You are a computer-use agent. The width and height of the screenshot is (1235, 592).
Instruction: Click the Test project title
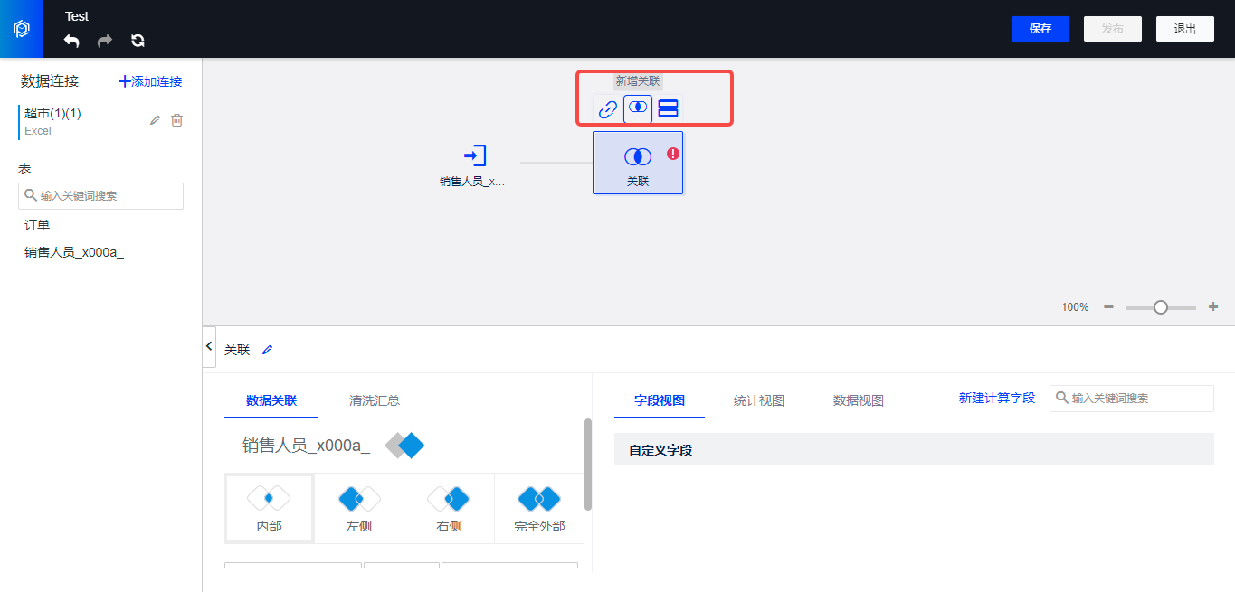click(x=77, y=16)
